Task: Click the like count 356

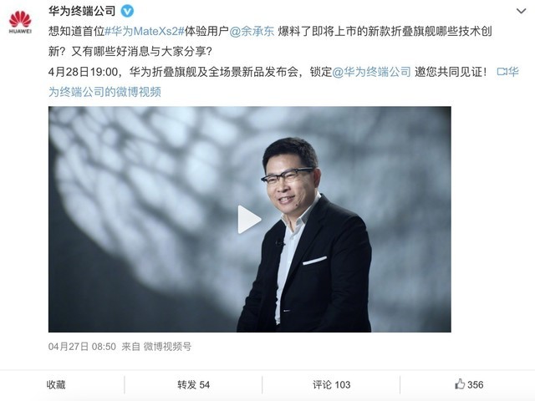Action: click(x=476, y=384)
